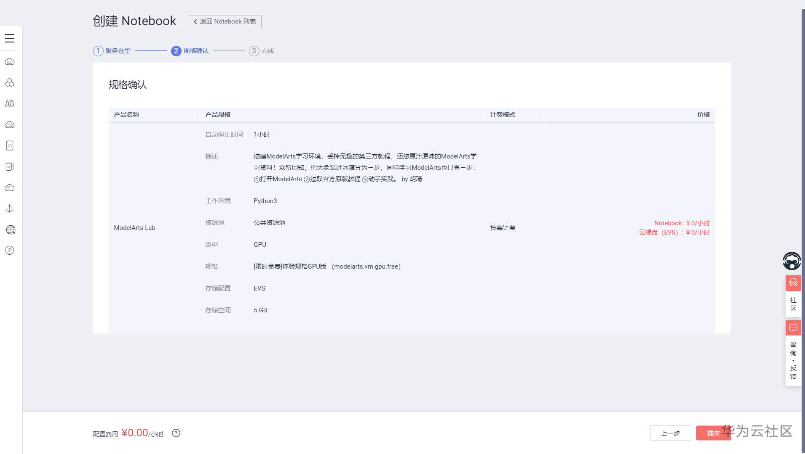Click the 工作环境 label
Image resolution: width=805 pixels, height=454 pixels.
coord(218,201)
